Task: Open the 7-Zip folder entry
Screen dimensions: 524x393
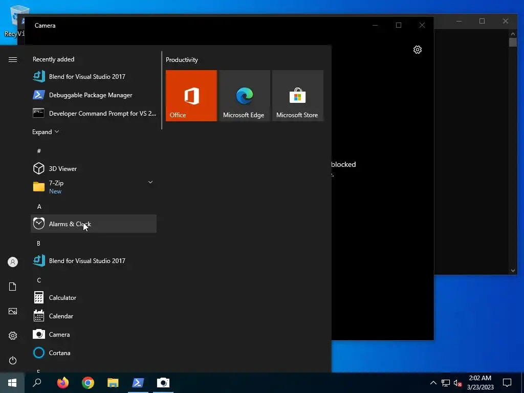Action: [94, 187]
